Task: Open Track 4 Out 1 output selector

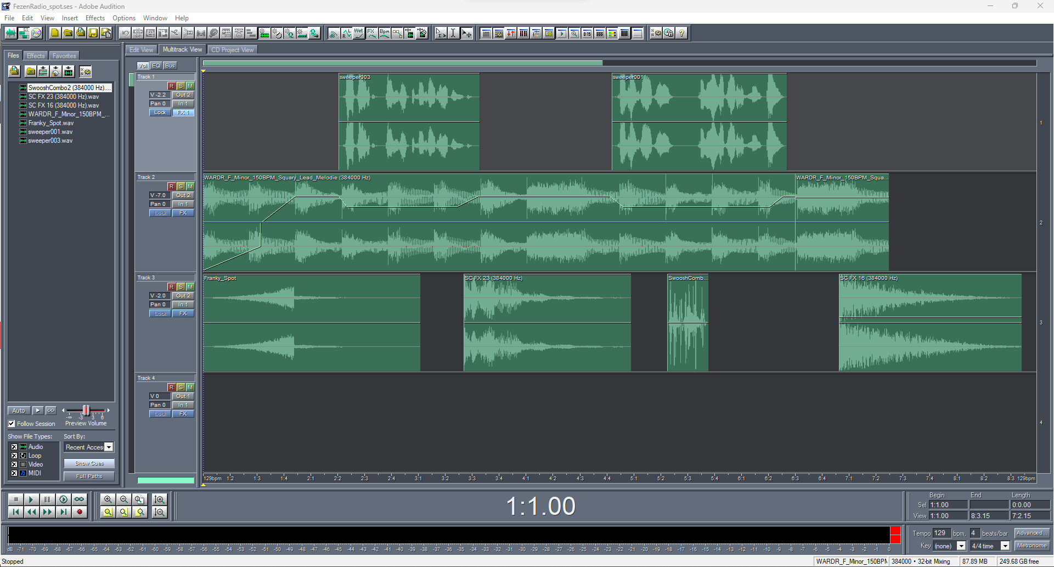Action: (x=183, y=396)
